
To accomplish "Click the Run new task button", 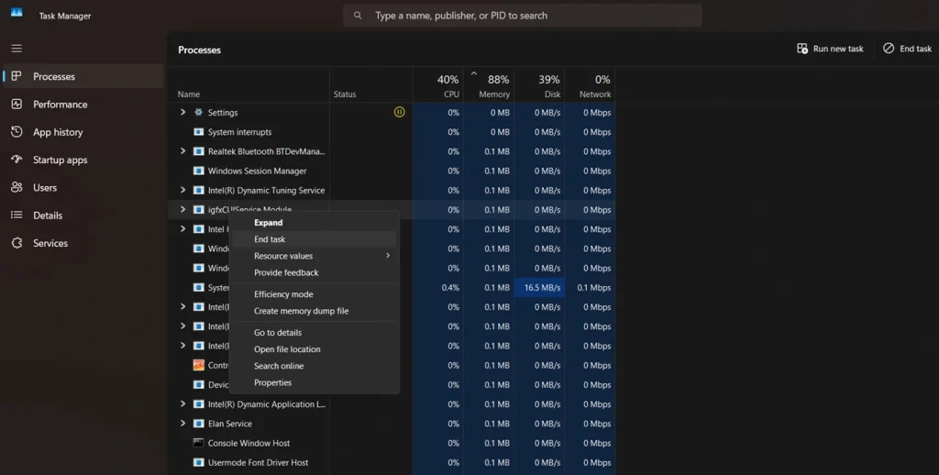I will [830, 49].
